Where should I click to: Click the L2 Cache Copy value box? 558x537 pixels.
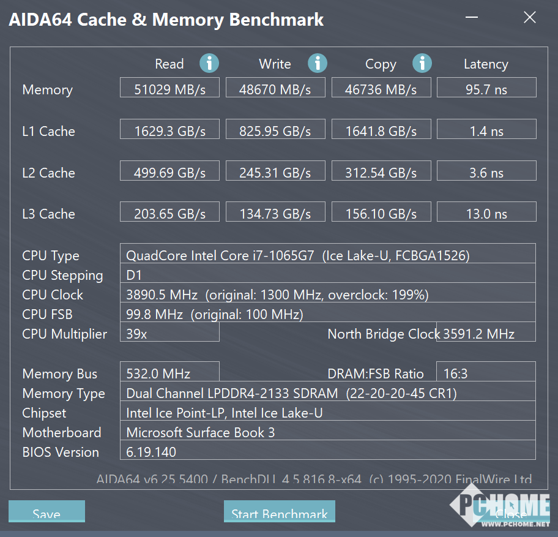click(x=382, y=171)
